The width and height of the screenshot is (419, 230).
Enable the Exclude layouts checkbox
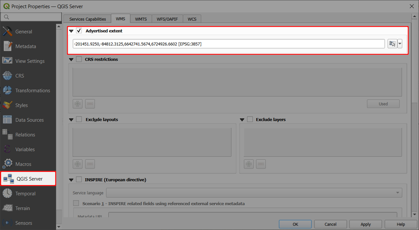pyautogui.click(x=79, y=119)
